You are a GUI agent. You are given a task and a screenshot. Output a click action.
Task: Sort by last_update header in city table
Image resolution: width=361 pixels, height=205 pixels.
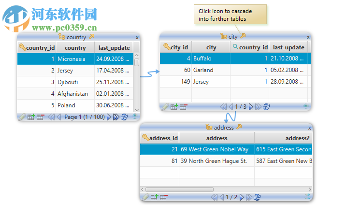289,47
